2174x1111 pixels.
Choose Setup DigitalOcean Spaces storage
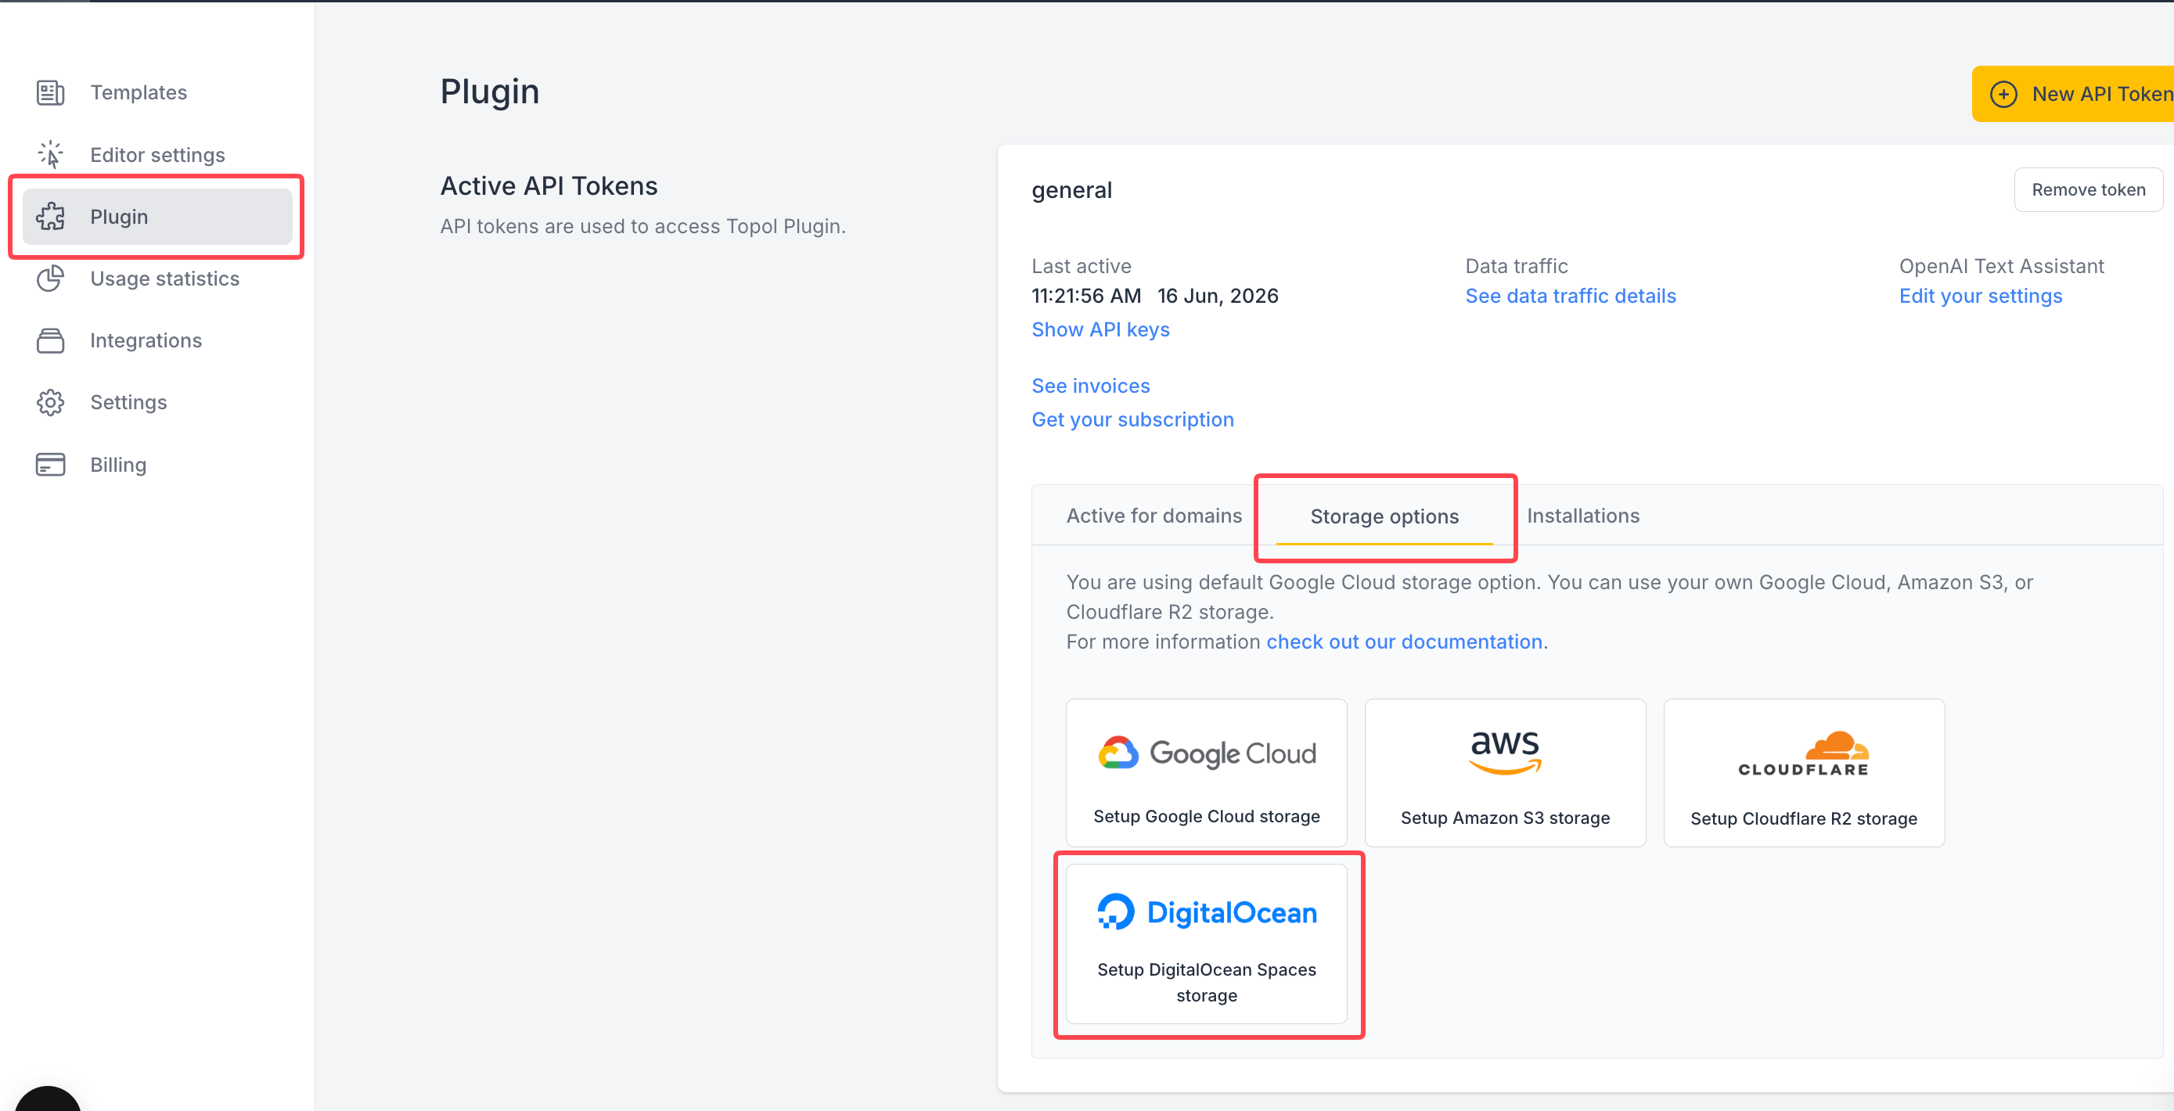click(1206, 944)
